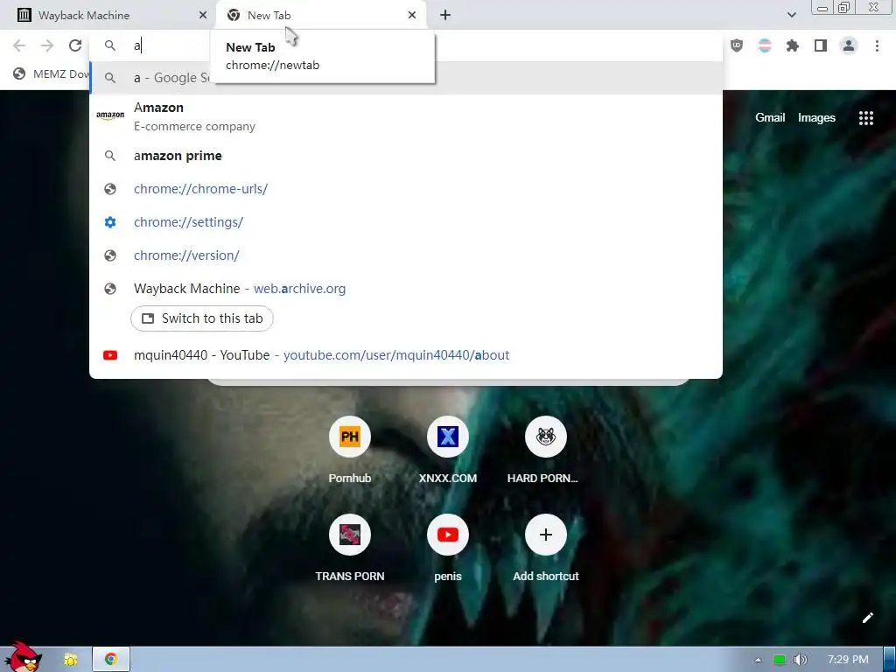This screenshot has height=672, width=896.
Task: Open Chrome's three-dot menu
Action: click(877, 45)
